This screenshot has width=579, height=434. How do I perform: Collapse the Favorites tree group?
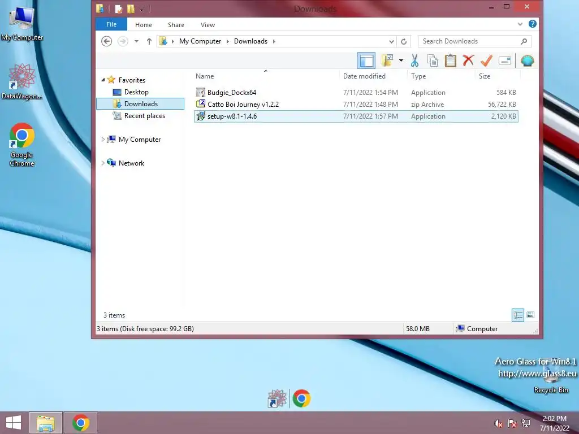point(103,80)
